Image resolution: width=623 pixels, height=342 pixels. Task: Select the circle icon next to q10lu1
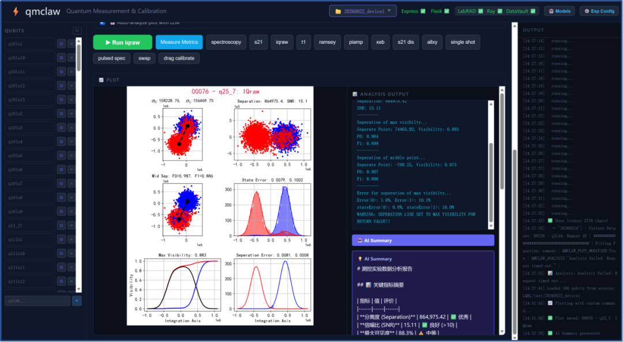[61, 44]
